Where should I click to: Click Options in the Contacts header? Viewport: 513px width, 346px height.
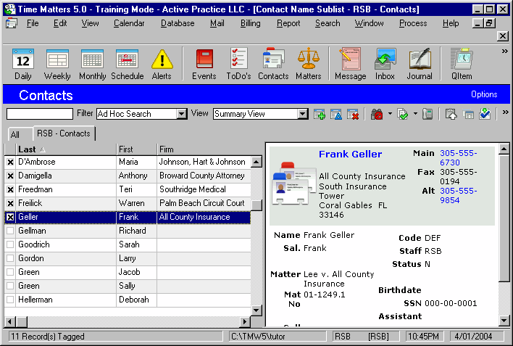[484, 94]
